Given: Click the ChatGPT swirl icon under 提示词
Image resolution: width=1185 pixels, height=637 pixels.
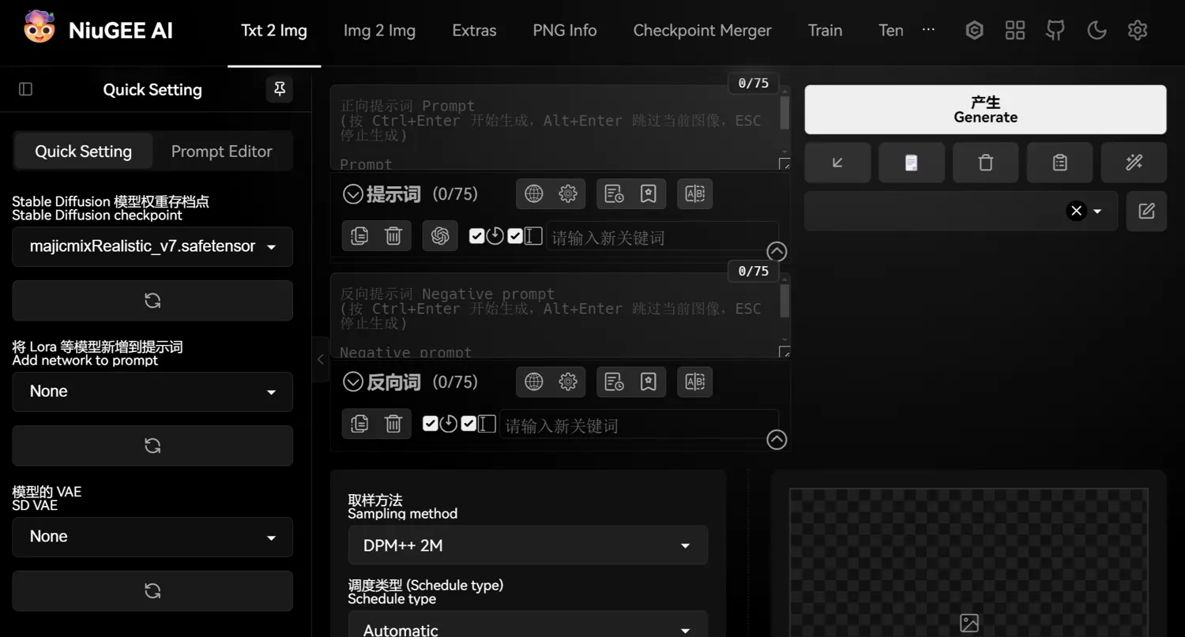Looking at the screenshot, I should click(x=440, y=235).
